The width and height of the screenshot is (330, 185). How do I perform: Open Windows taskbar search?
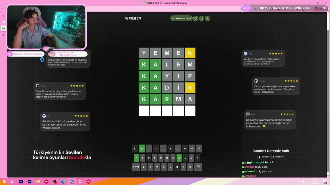[12, 181]
